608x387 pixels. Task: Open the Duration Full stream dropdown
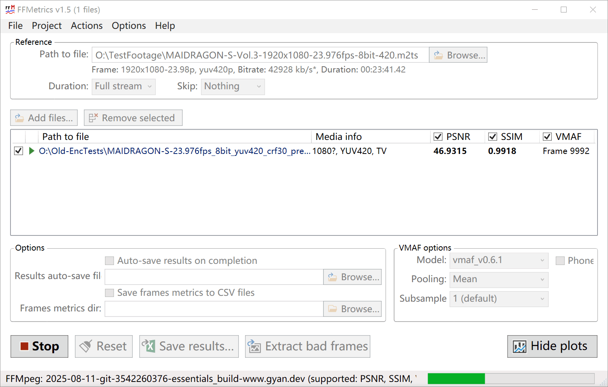[123, 87]
